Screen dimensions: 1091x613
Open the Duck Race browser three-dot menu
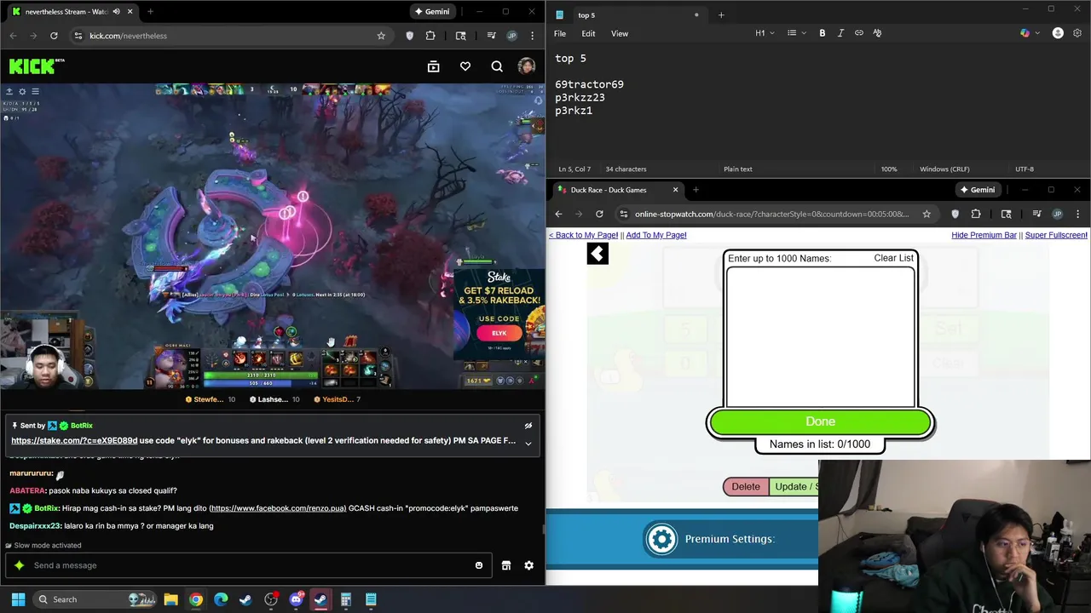(1077, 214)
